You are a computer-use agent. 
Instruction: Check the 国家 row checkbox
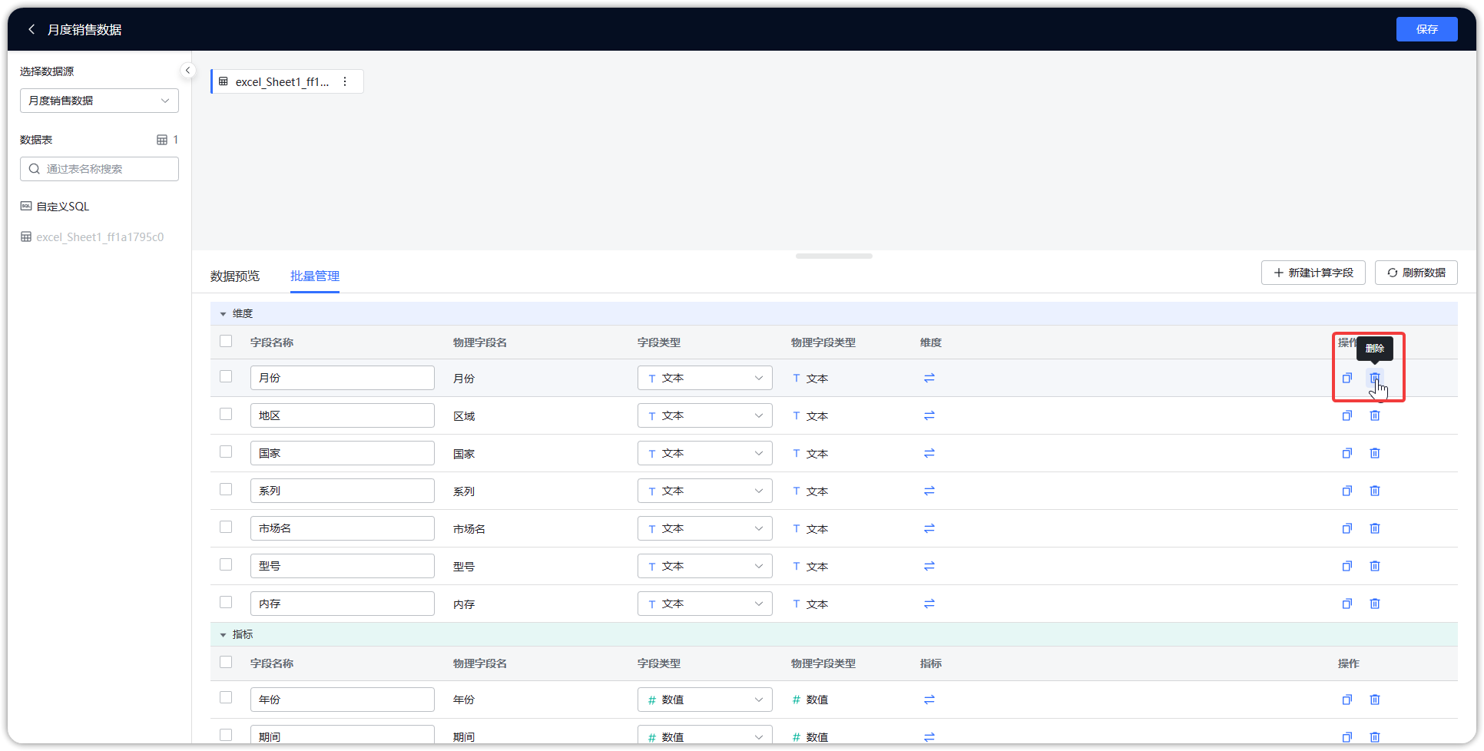226,452
